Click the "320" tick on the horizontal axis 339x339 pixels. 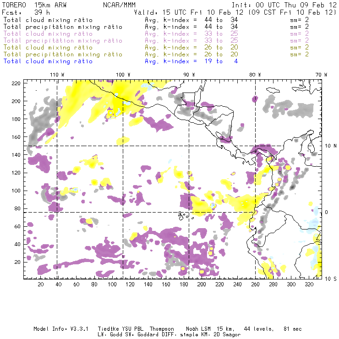(x=309, y=284)
